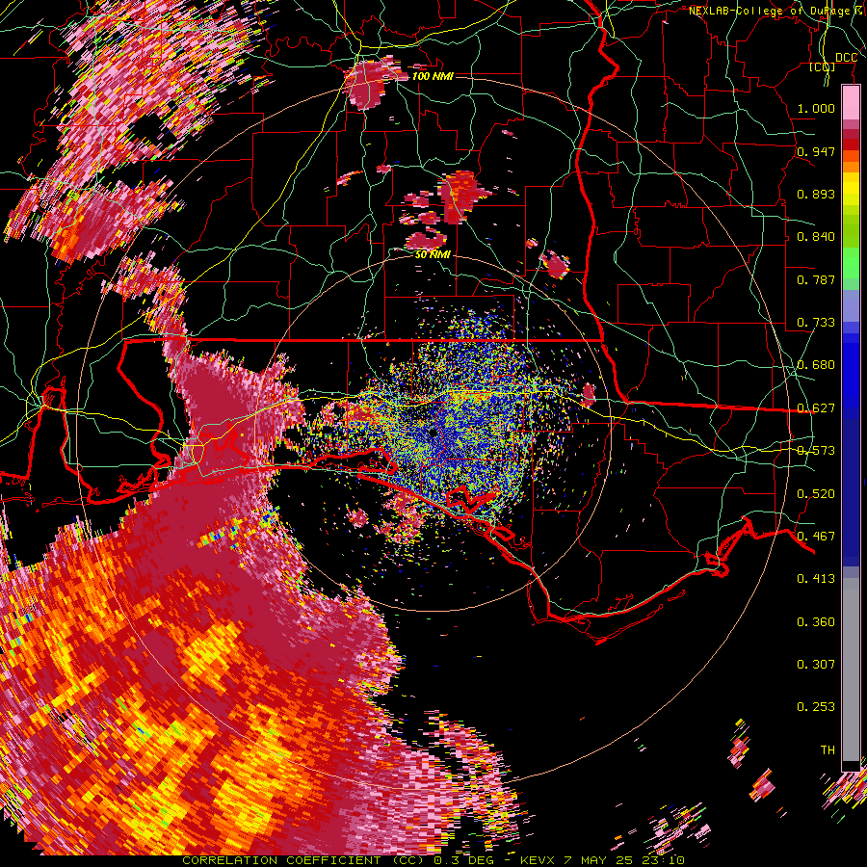This screenshot has height=867, width=867.
Task: Click the [CC] label above the color scale
Action: (823, 67)
